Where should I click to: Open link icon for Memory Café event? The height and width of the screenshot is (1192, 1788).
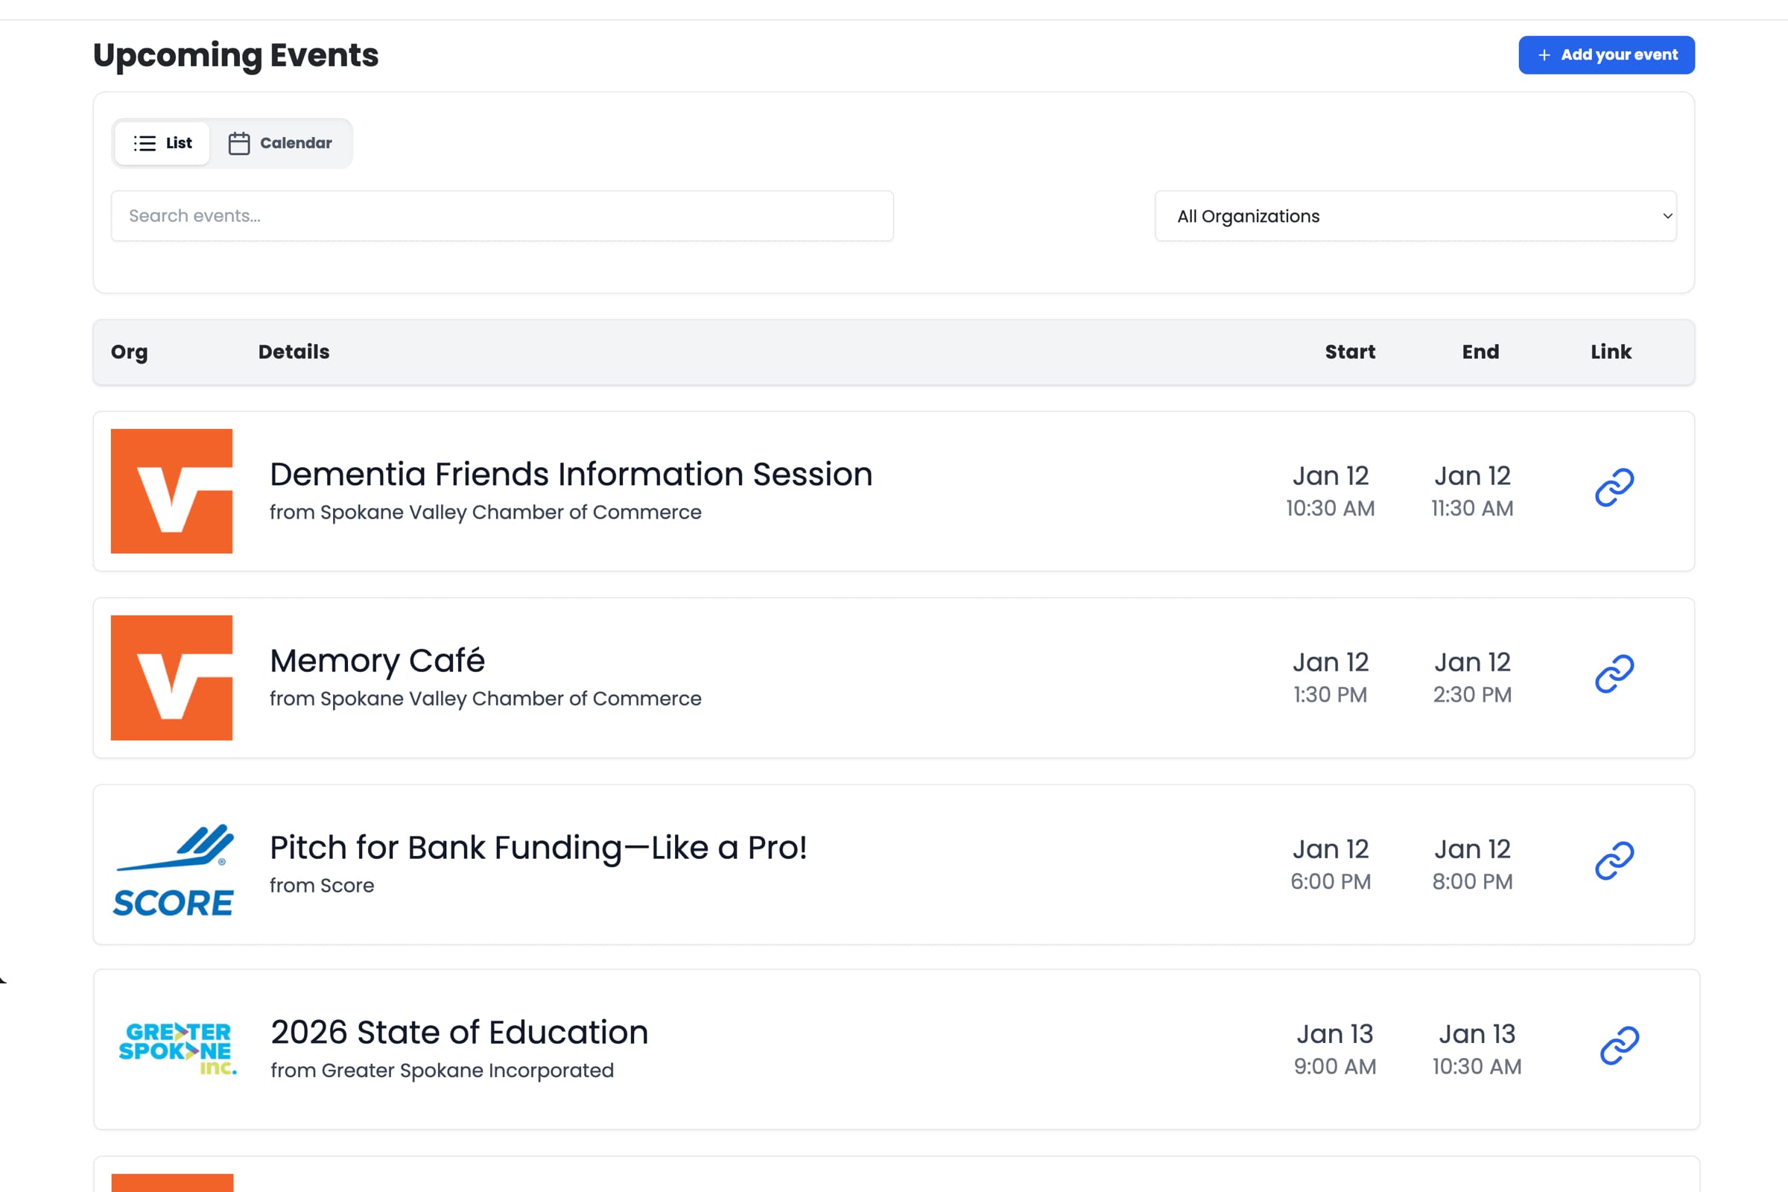click(x=1614, y=674)
